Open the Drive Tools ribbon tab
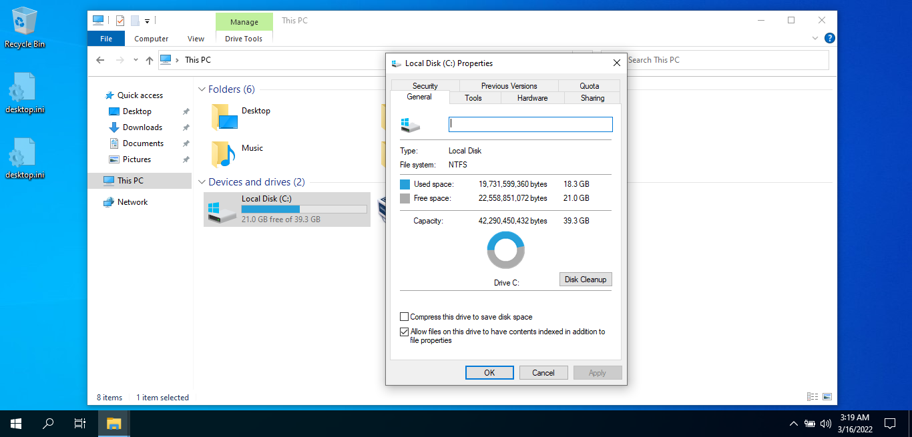Image resolution: width=912 pixels, height=437 pixels. point(244,39)
